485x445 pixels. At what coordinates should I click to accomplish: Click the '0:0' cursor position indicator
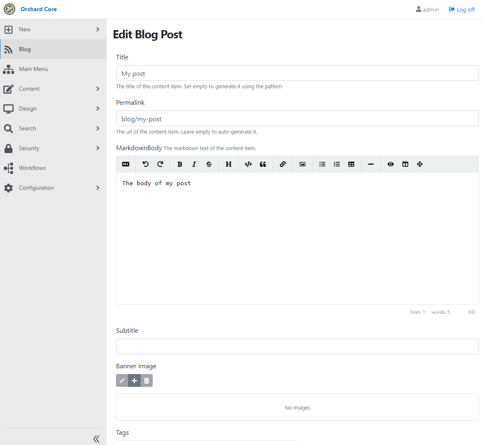tap(471, 312)
